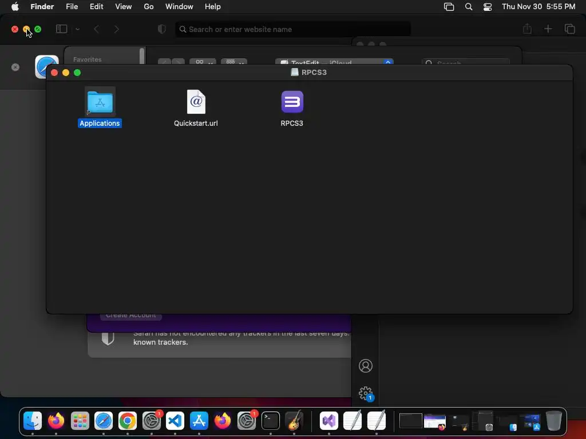Open the Edit menu
The width and height of the screenshot is (586, 439).
click(x=96, y=7)
